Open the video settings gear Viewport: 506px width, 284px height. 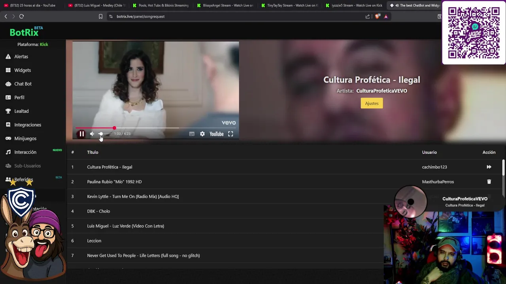pos(202,134)
